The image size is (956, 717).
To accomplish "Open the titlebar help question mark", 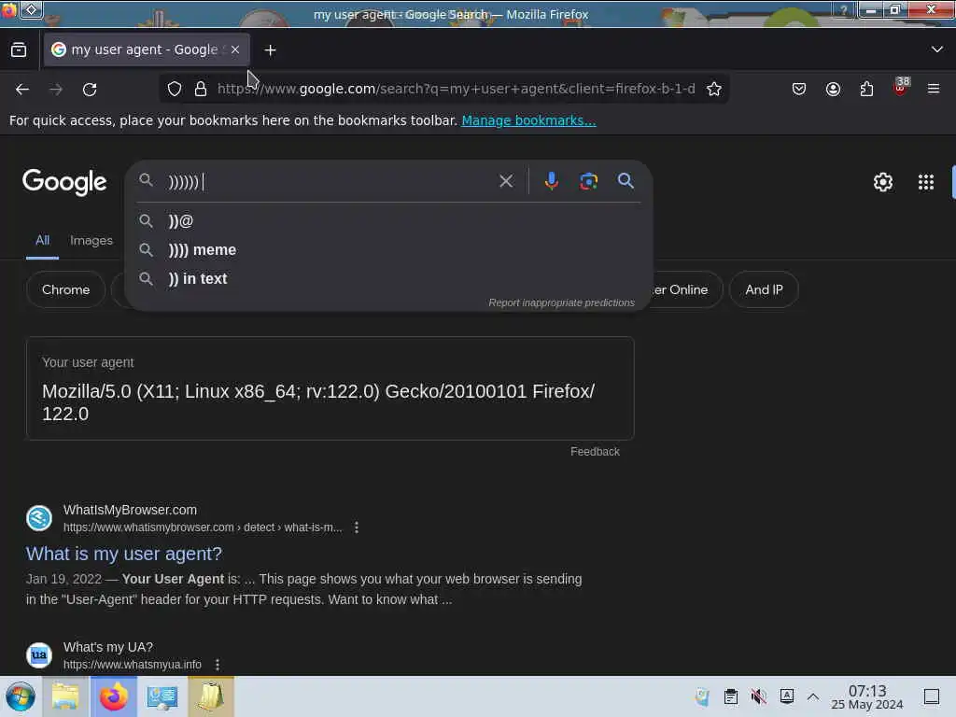I will click(843, 10).
